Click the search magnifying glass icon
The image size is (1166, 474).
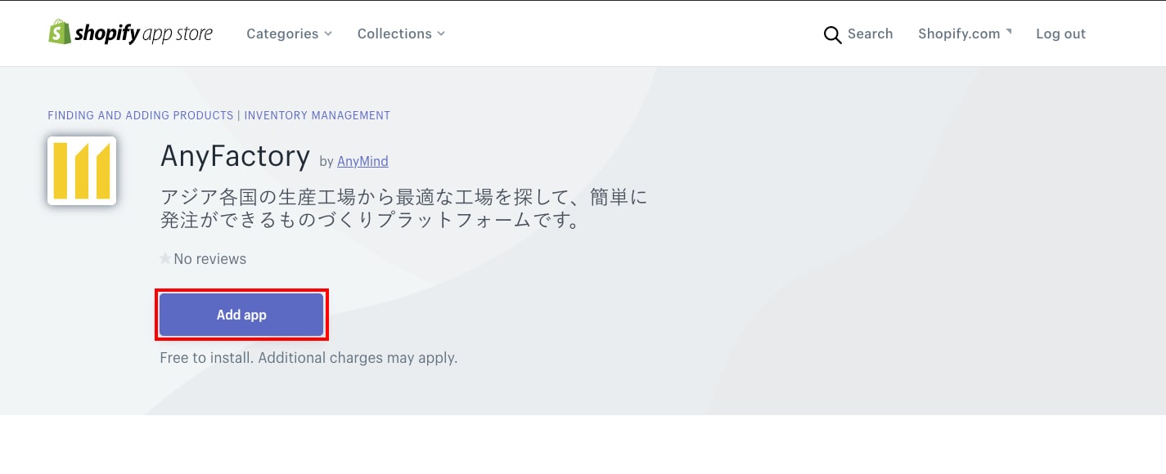[x=832, y=35]
